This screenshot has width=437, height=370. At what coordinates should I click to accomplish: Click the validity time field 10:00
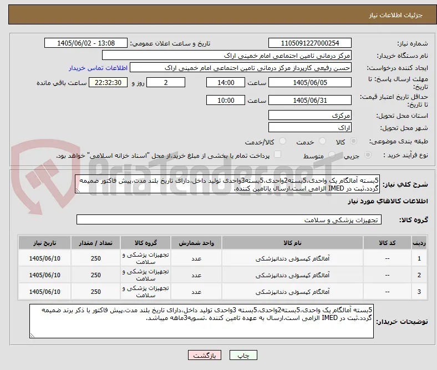[226, 100]
